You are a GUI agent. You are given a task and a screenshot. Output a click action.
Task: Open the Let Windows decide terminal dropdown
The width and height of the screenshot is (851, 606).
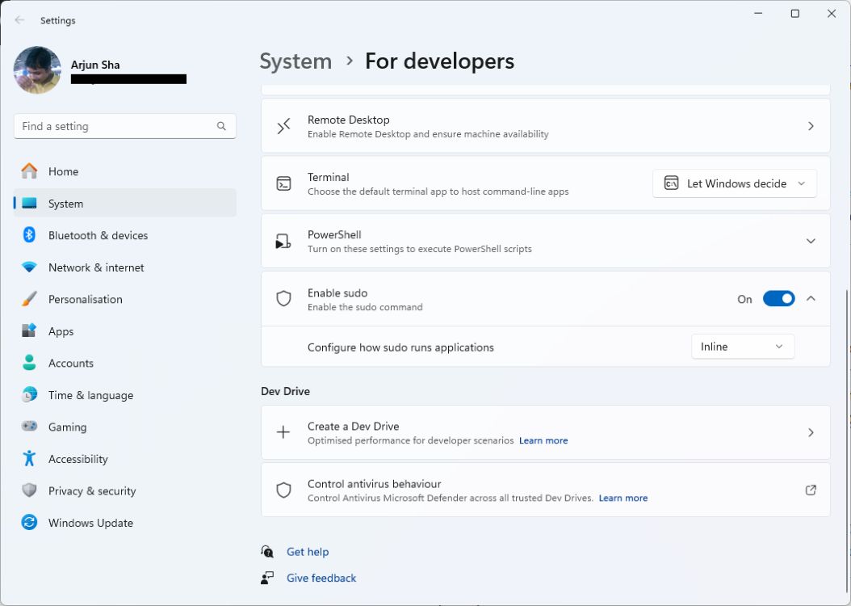pos(734,183)
